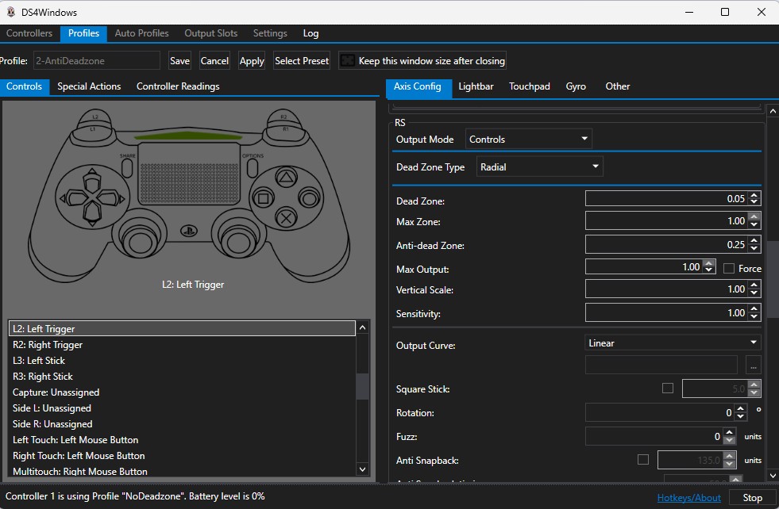Screen dimensions: 779x509
Task: Click the PS logo button on the controller
Action: tap(187, 232)
